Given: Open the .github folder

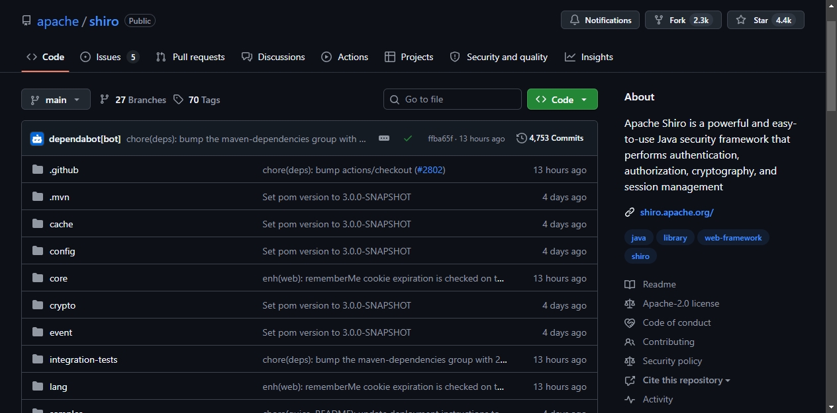Looking at the screenshot, I should pyautogui.click(x=64, y=170).
